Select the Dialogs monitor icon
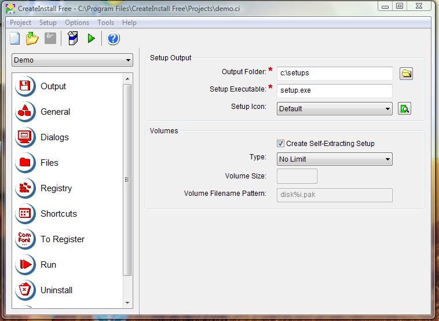This screenshot has height=321, width=439. pos(25,137)
